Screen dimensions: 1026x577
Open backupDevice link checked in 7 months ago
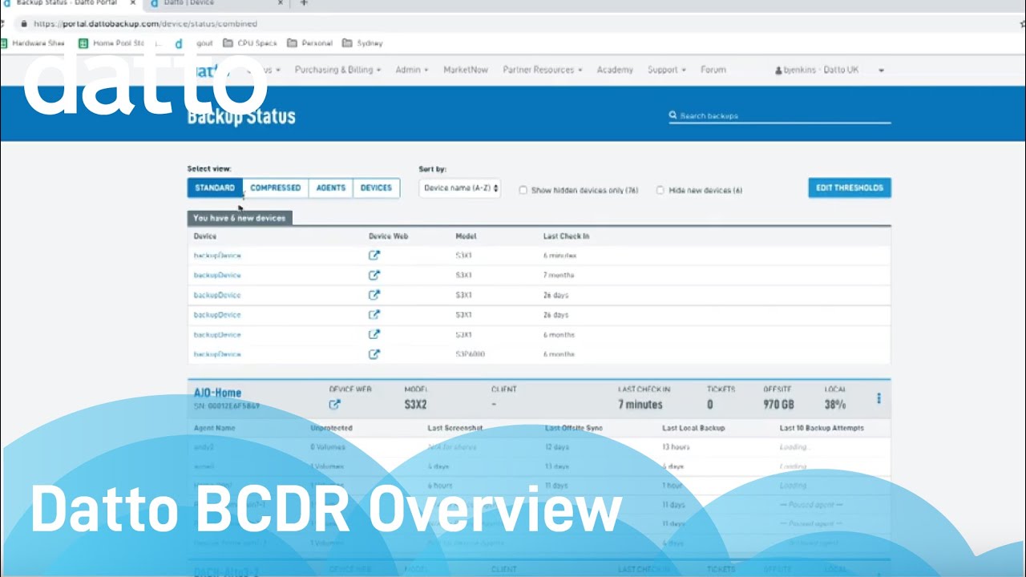pyautogui.click(x=217, y=275)
